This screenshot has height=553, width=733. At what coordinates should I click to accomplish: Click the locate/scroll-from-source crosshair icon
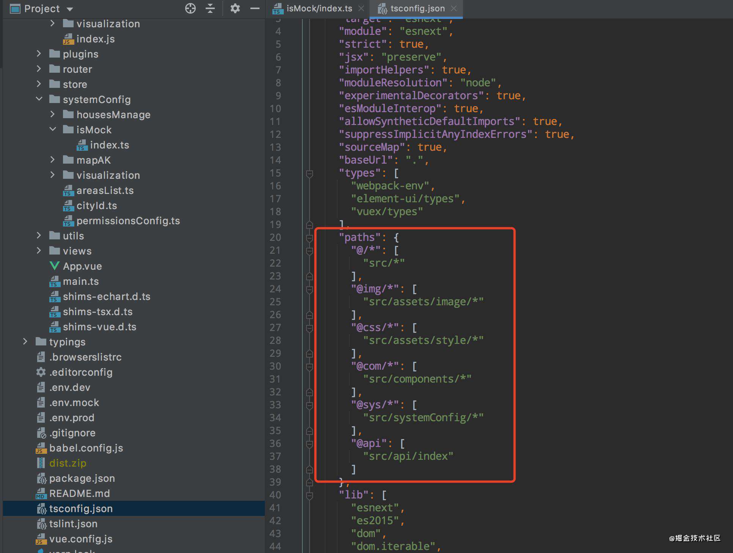(190, 8)
